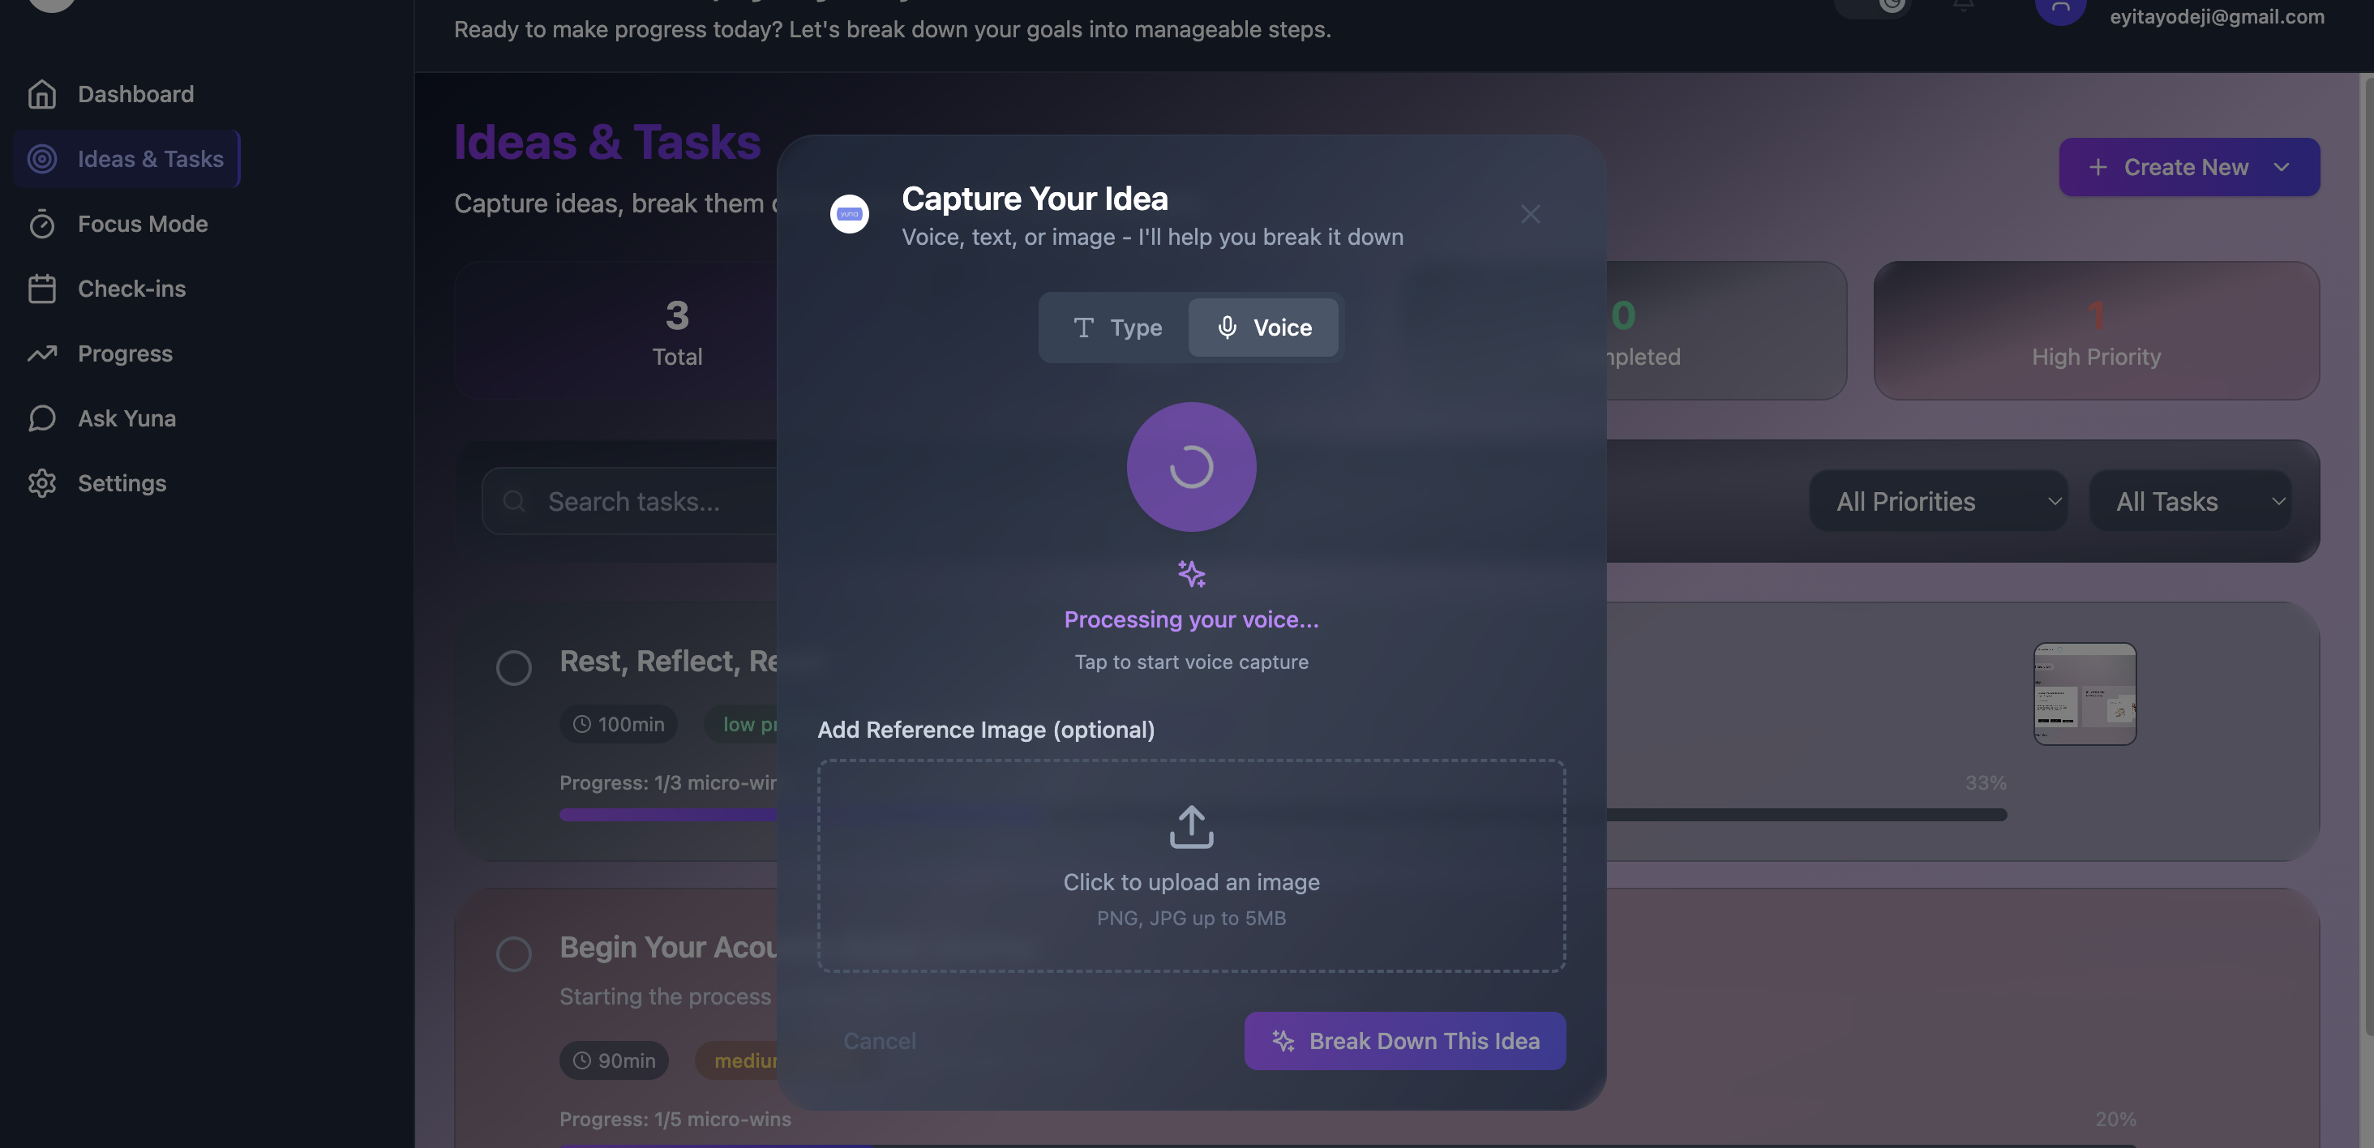
Task: Open Focus Mode via its timer icon
Action: coord(41,224)
